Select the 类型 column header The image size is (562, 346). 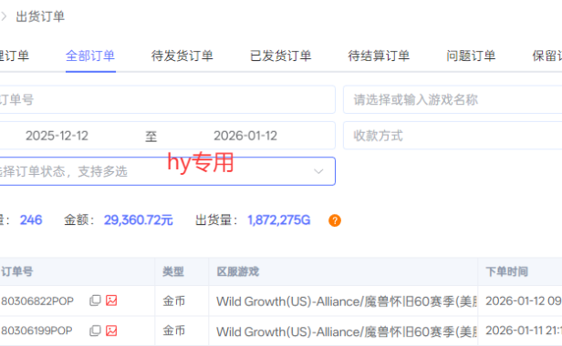(173, 271)
